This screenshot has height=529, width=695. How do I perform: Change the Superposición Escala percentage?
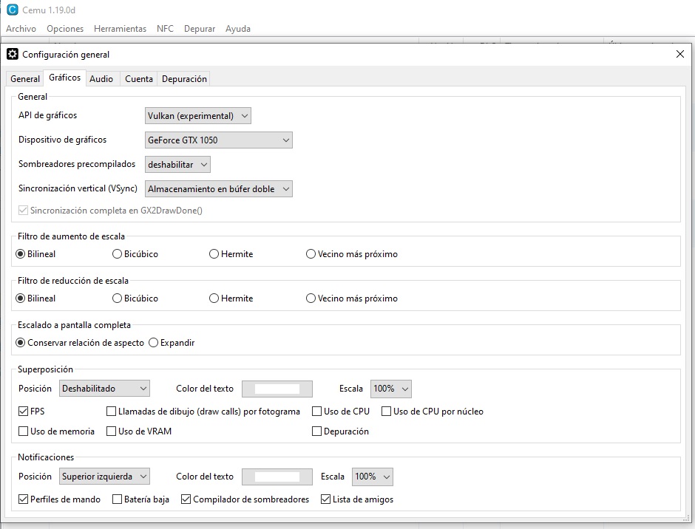390,389
